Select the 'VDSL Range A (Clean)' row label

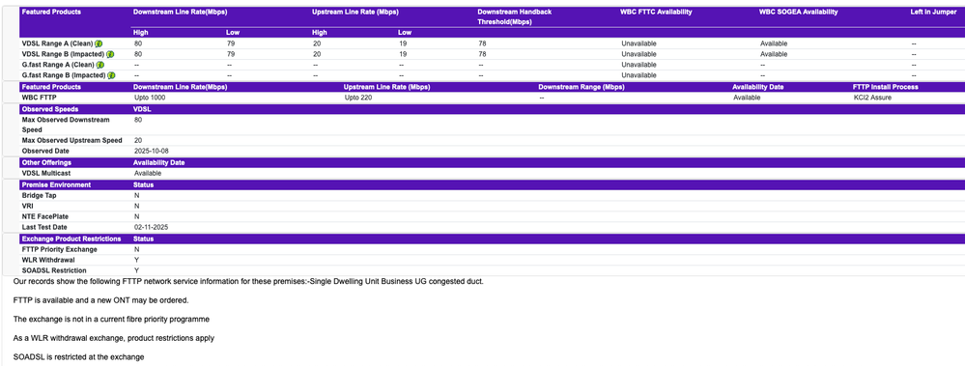click(x=57, y=43)
